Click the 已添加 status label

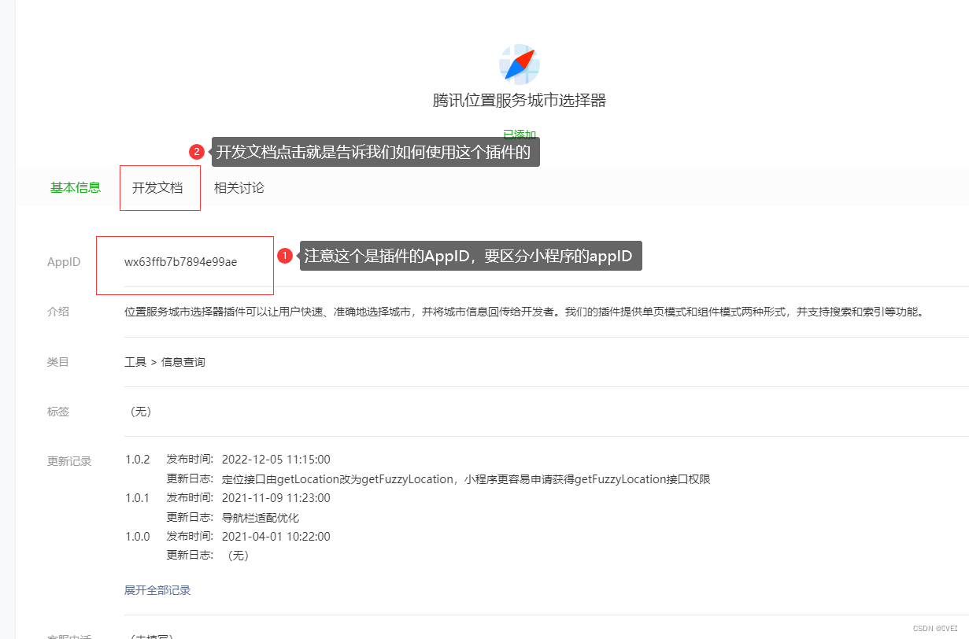[520, 135]
